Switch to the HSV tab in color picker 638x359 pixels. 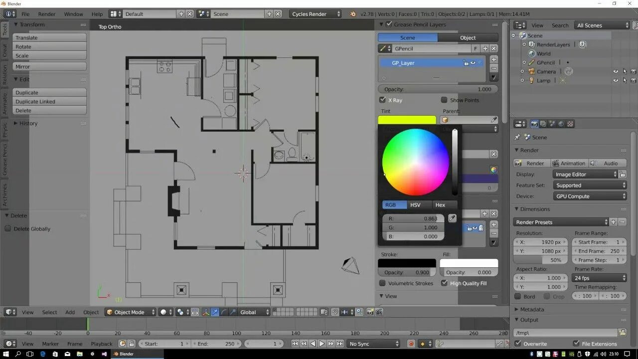click(415, 204)
